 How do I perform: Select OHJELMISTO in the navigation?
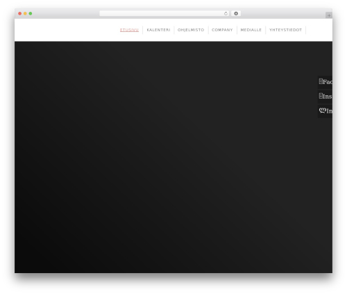pos(191,30)
